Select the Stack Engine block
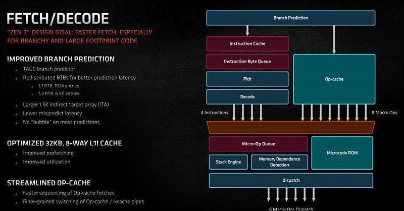 [228, 162]
